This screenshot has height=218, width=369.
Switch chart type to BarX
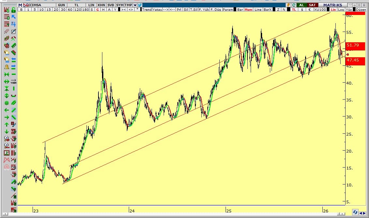[x=268, y=9]
